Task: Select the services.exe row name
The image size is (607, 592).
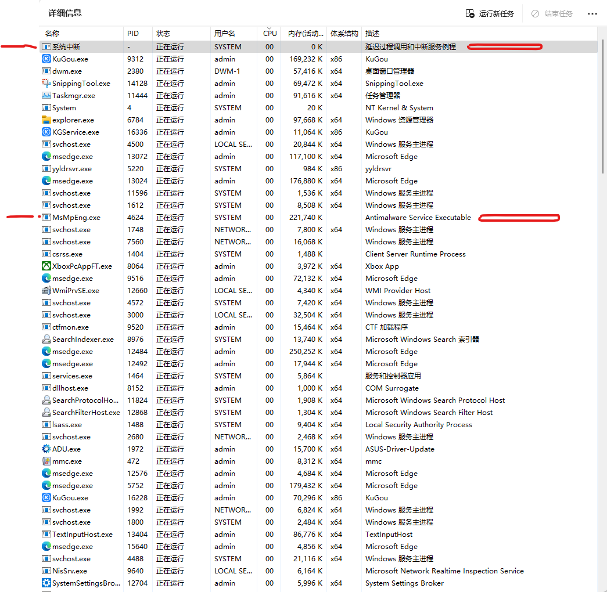Action: click(73, 376)
